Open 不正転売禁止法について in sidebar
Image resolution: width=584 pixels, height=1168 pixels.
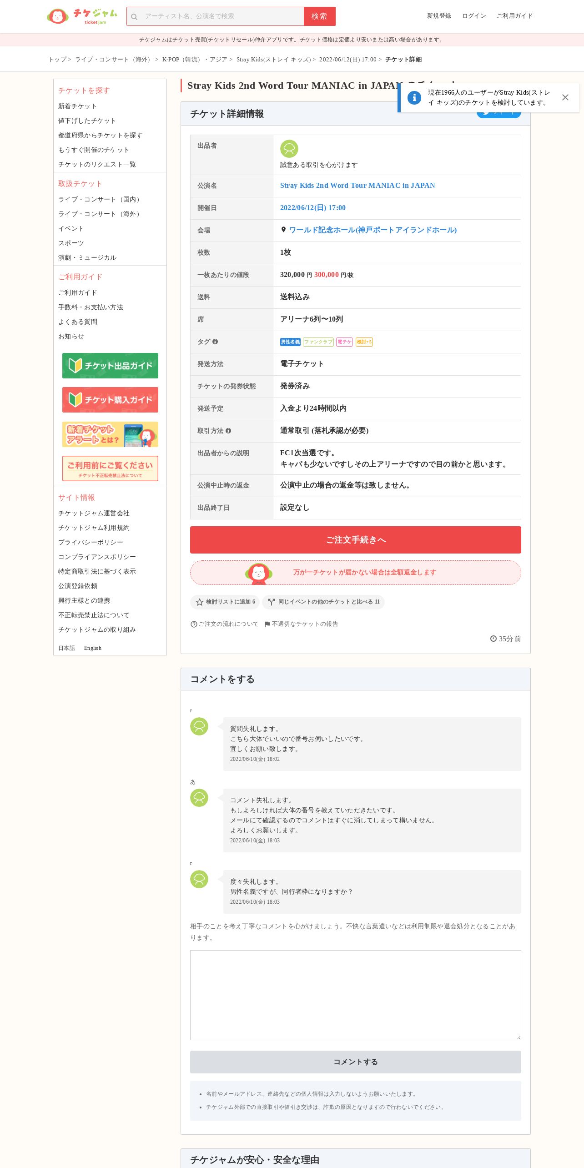[94, 615]
